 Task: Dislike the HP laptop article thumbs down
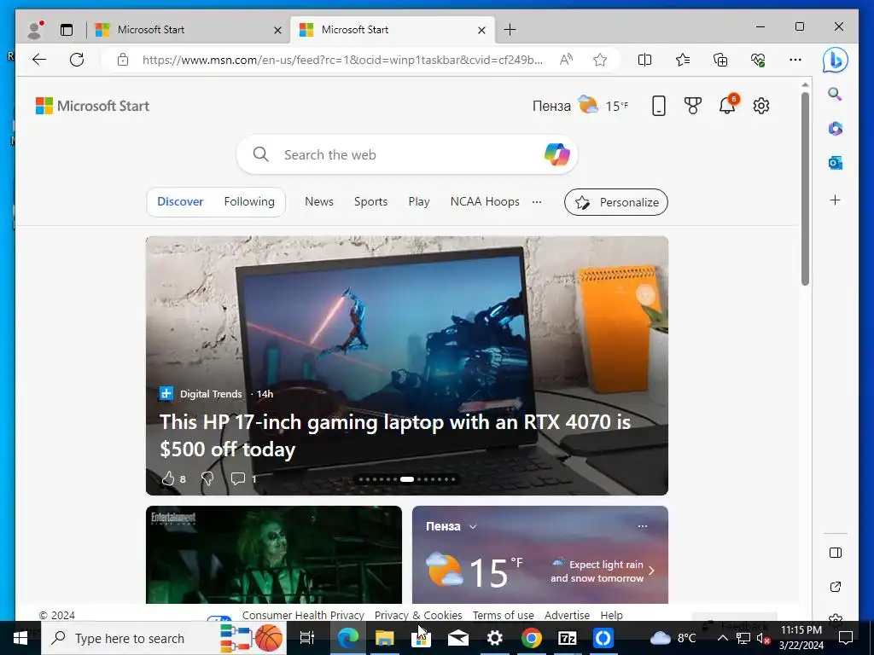[207, 478]
